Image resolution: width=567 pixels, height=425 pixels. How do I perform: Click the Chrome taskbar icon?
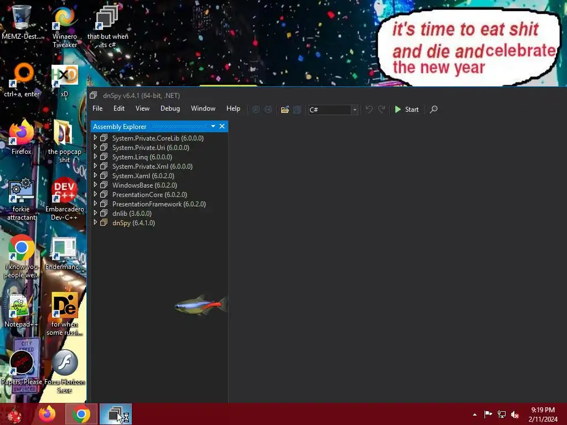[x=81, y=414]
